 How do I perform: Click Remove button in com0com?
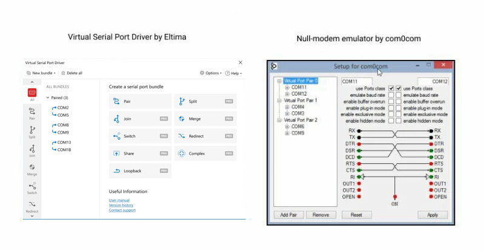[x=321, y=215]
